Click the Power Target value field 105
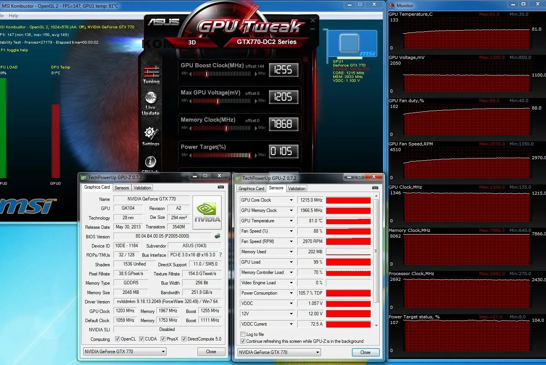This screenshot has width=546, height=365. 284,152
